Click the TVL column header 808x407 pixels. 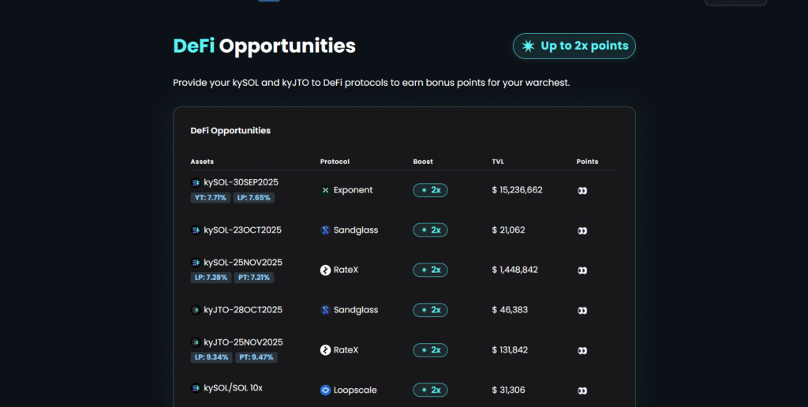[498, 162]
